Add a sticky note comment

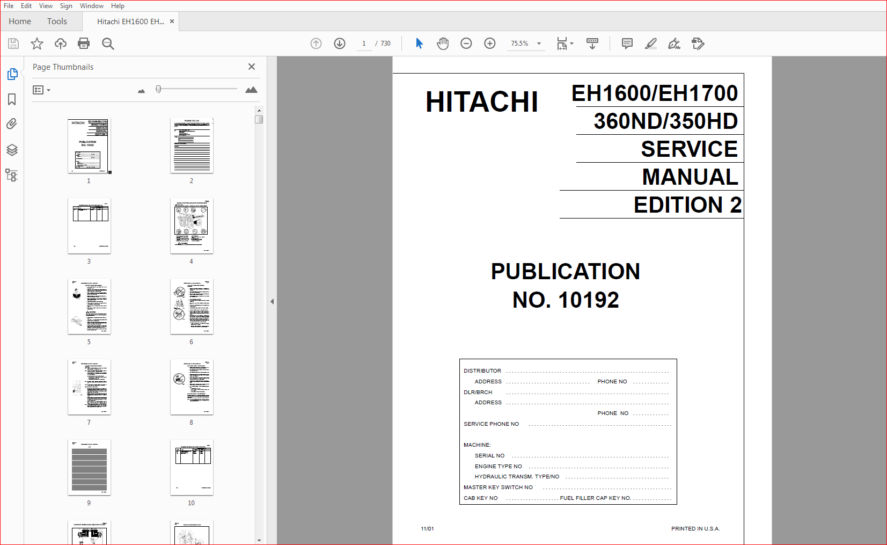pos(627,43)
